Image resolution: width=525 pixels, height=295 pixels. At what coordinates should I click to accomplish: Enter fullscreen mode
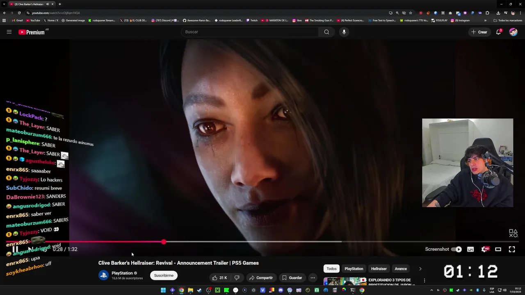pyautogui.click(x=512, y=249)
